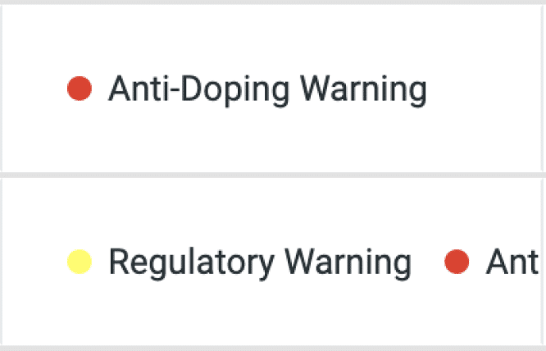Click the gap between Regulatory Warning and the red dot
This screenshot has width=546, height=351.
point(428,262)
